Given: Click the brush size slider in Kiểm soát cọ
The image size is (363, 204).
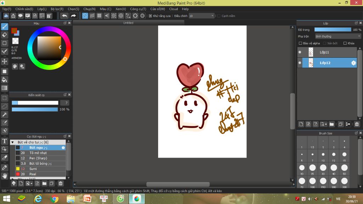Looking at the screenshot, I should point(35,103).
